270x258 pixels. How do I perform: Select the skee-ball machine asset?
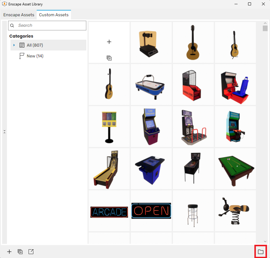click(x=109, y=169)
